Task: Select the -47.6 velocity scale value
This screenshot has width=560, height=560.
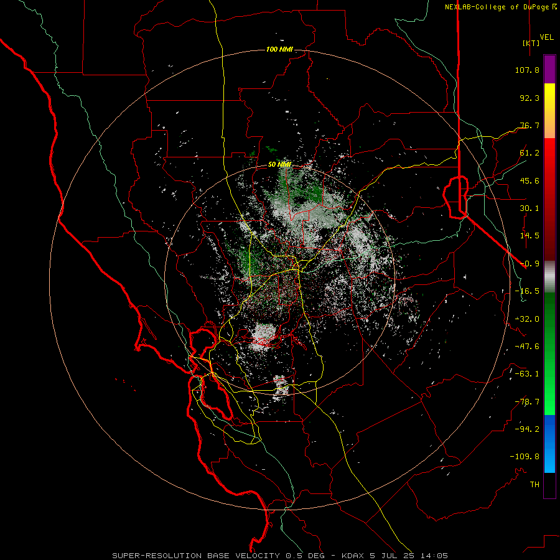Action: click(527, 347)
